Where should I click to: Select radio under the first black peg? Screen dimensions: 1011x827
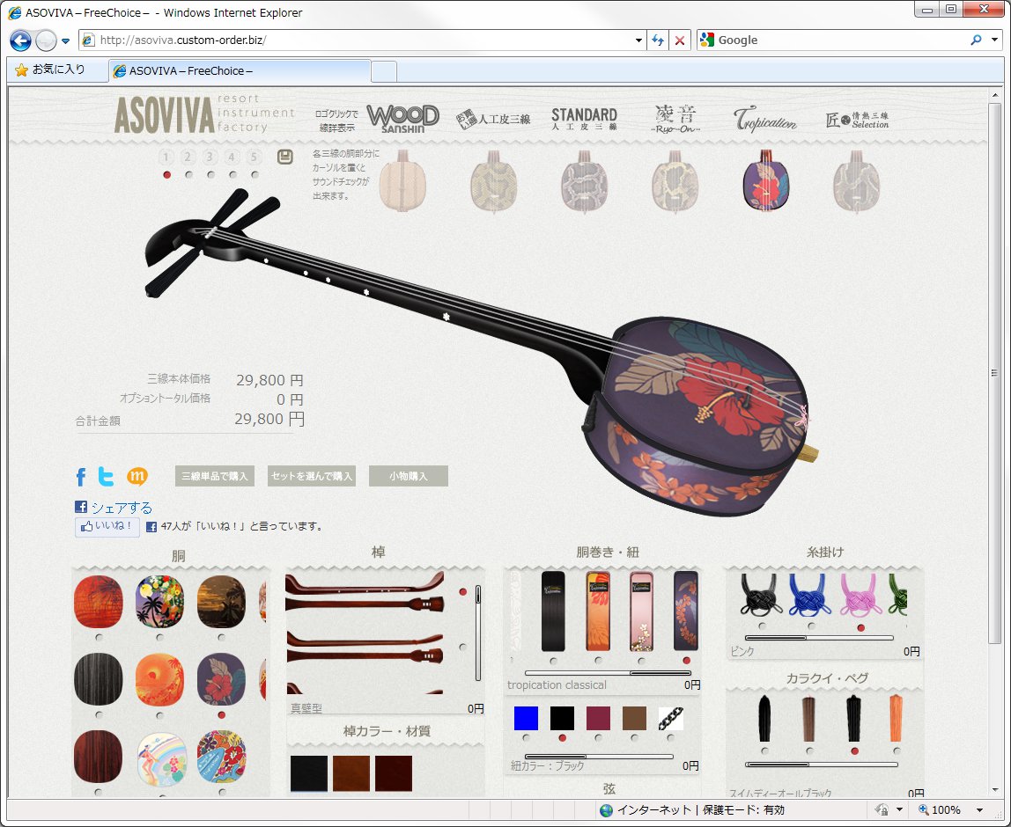[764, 751]
